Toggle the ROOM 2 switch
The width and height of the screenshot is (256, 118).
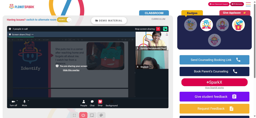point(64,20)
